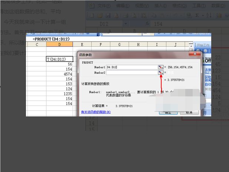Open the 插入(I) menu
The width and height of the screenshot is (229, 172).
click(x=161, y=6)
